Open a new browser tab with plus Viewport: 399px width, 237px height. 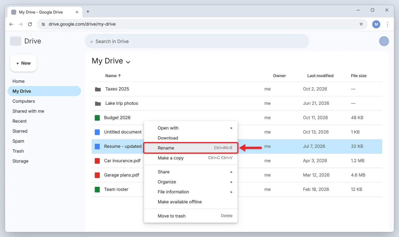click(88, 12)
